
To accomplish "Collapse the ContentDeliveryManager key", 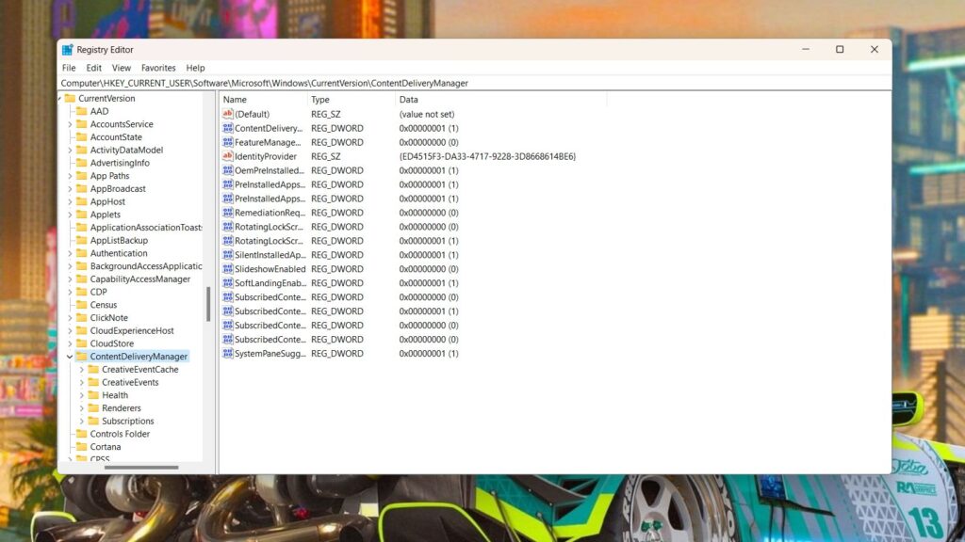I will tap(70, 357).
